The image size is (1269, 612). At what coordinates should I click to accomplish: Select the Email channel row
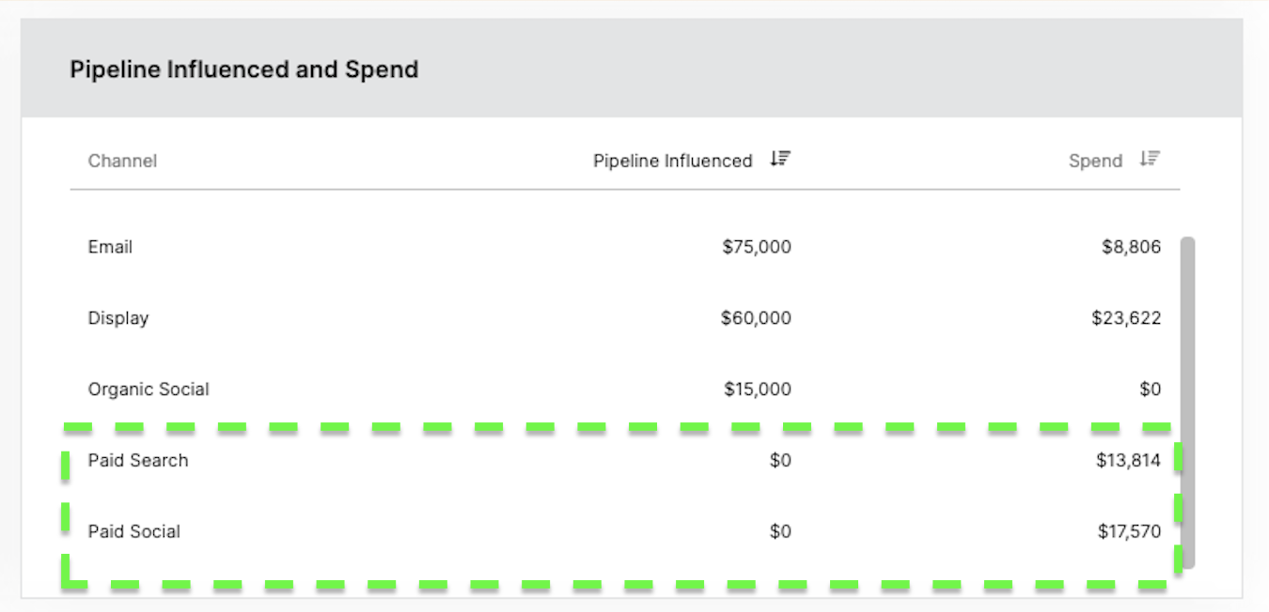(624, 247)
